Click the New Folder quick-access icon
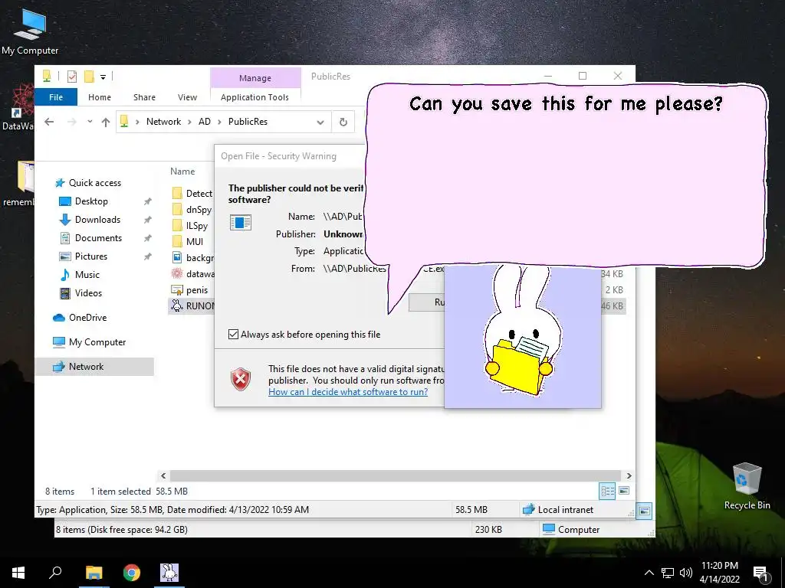This screenshot has height=588, width=785. [x=89, y=76]
